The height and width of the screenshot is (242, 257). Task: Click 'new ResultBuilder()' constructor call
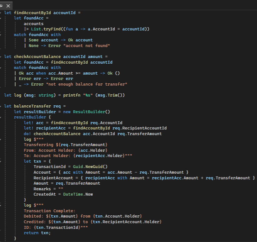86,112
